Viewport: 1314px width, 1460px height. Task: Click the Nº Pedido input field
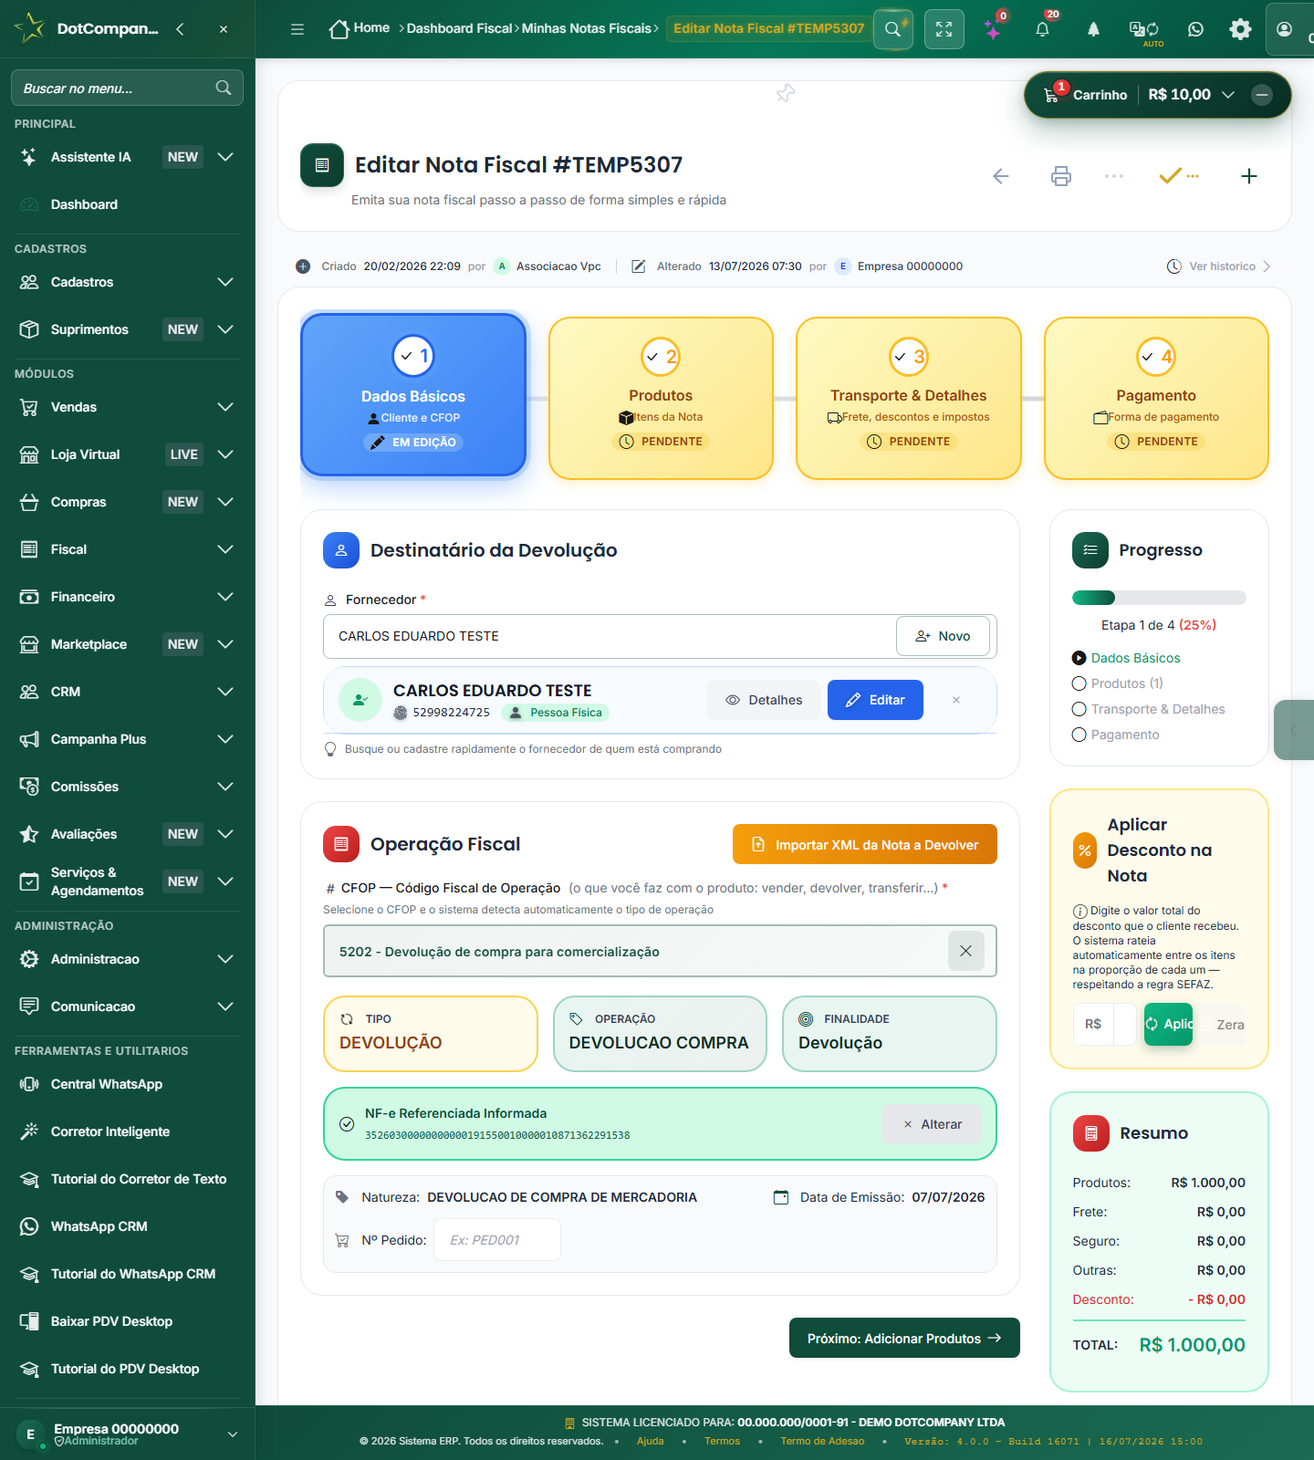(497, 1240)
